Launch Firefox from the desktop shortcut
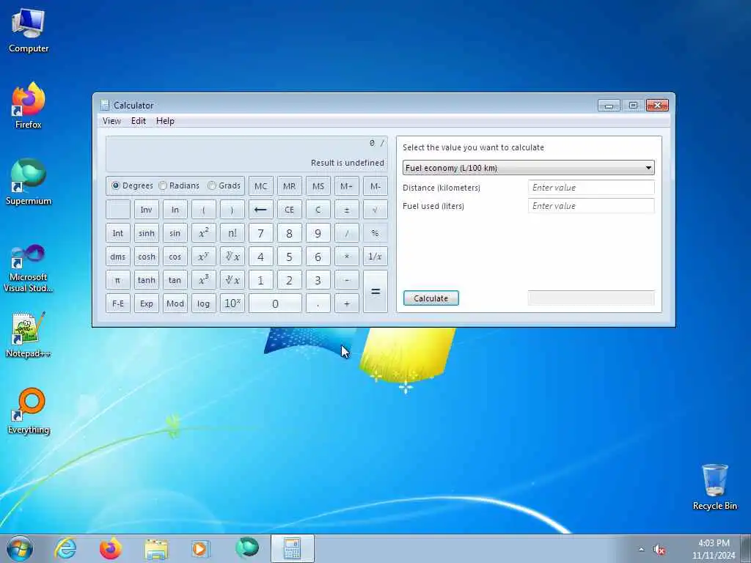 [29, 106]
